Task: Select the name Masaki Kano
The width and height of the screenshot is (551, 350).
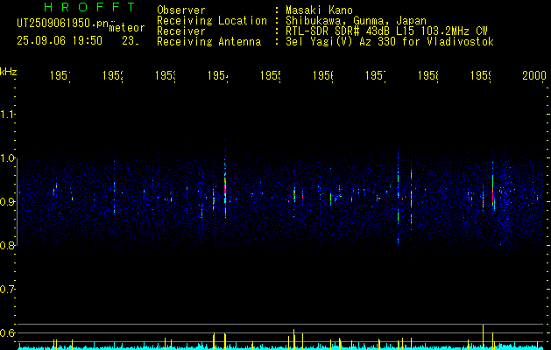Action: [x=319, y=10]
